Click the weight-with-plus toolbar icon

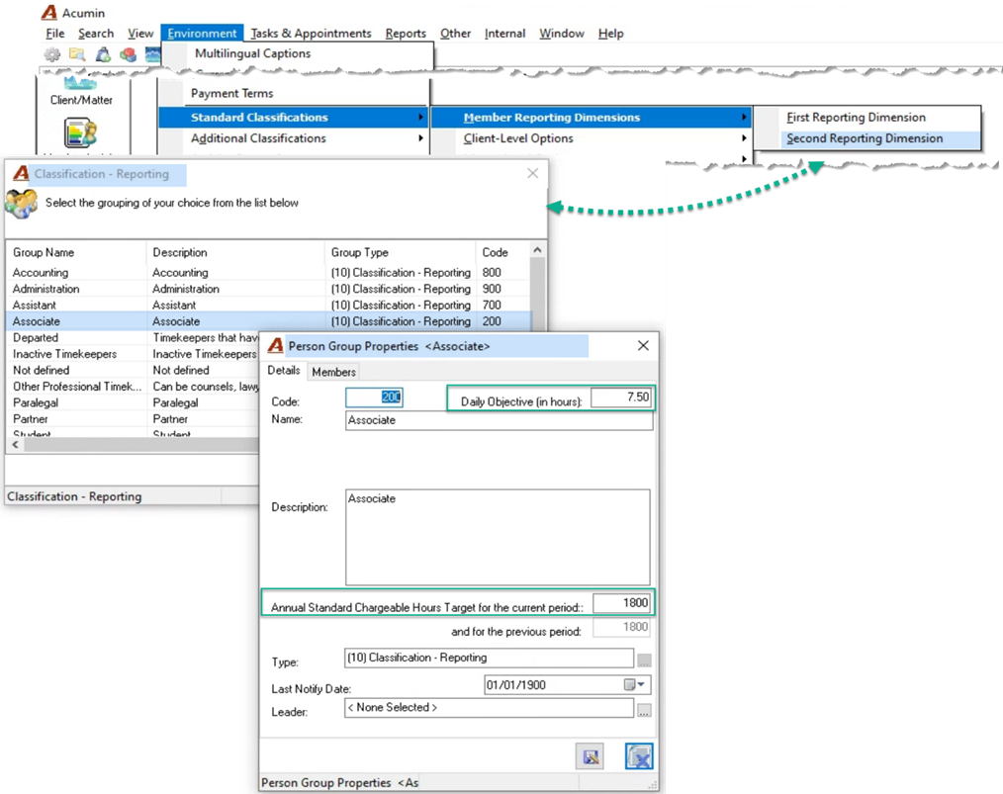click(x=103, y=55)
